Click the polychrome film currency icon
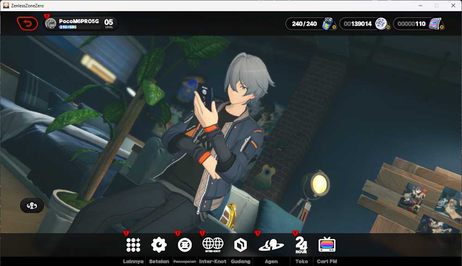The image size is (462, 266). [435, 24]
